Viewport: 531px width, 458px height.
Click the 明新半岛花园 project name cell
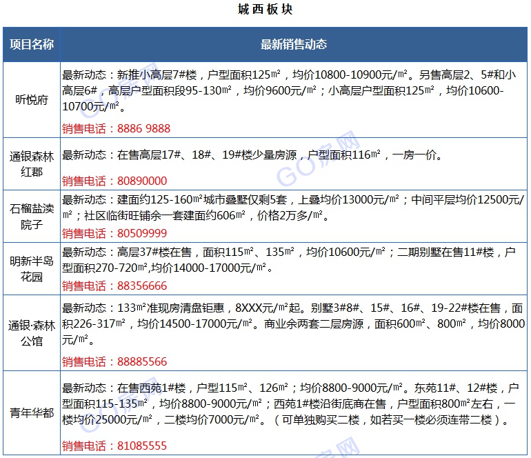pyautogui.click(x=32, y=268)
